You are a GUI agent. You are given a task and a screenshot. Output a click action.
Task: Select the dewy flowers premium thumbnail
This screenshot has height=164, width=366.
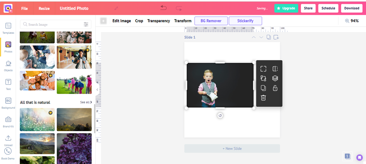[37, 119]
